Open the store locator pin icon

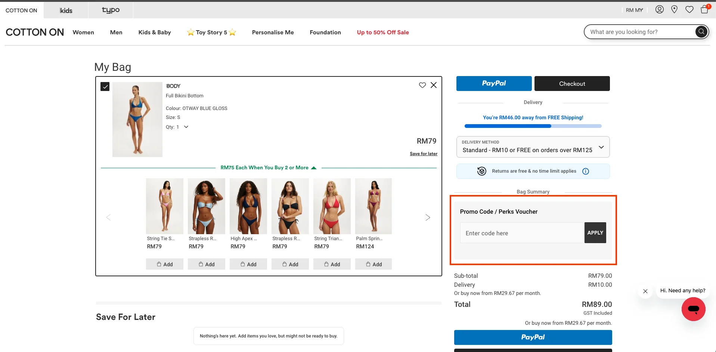pyautogui.click(x=674, y=10)
